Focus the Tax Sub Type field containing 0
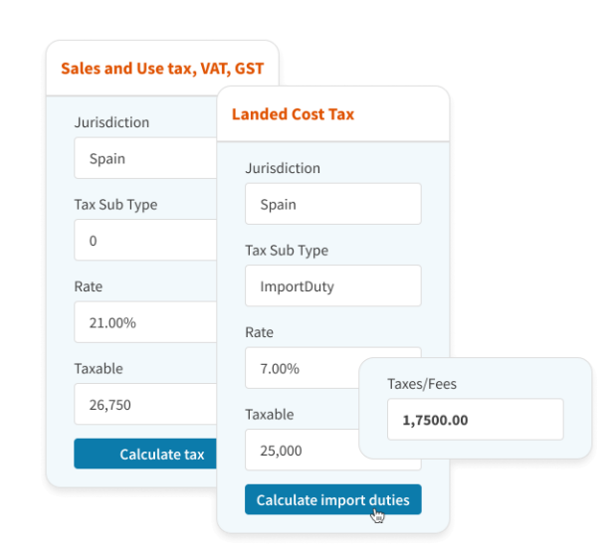The image size is (614, 556). pyautogui.click(x=145, y=241)
